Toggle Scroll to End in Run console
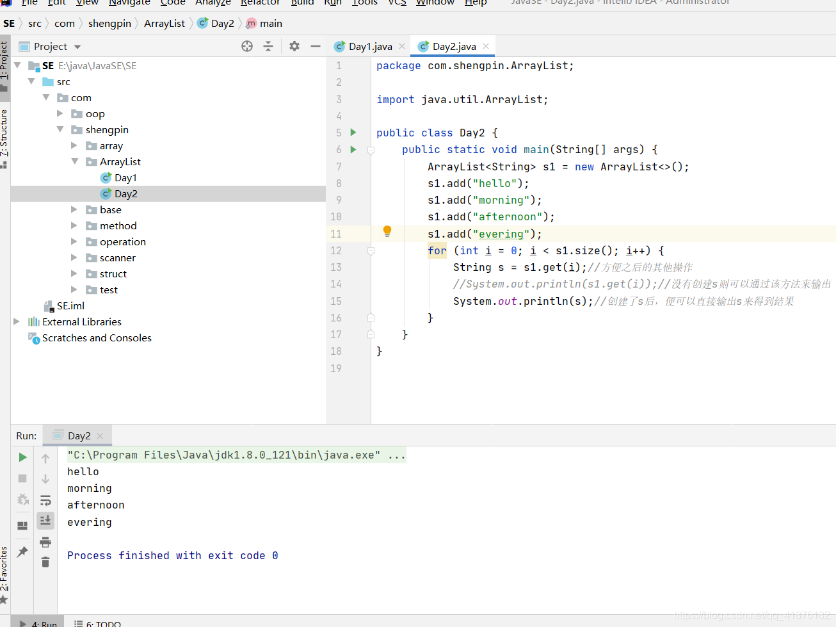This screenshot has height=627, width=836. click(45, 520)
